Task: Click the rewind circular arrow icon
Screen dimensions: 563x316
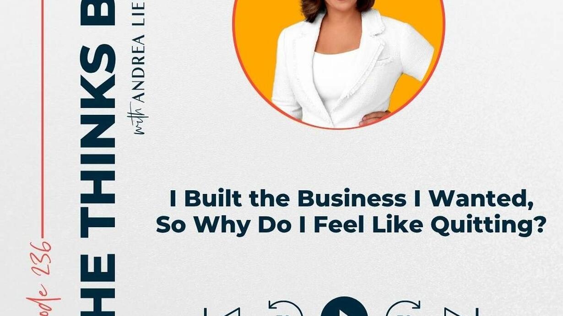Action: 285,308
